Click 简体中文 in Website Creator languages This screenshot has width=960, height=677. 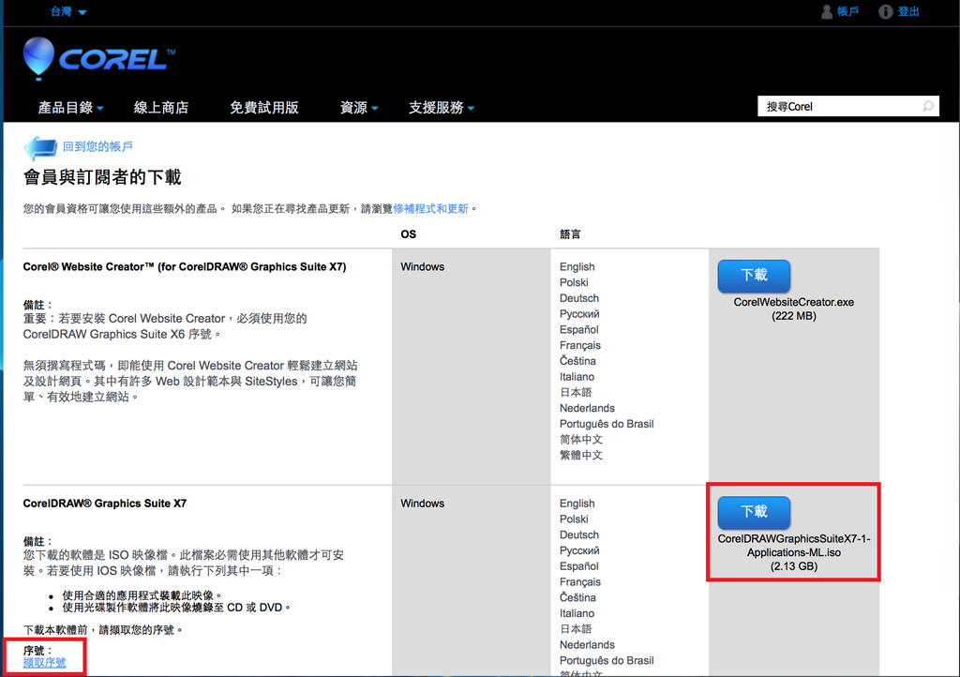(581, 440)
